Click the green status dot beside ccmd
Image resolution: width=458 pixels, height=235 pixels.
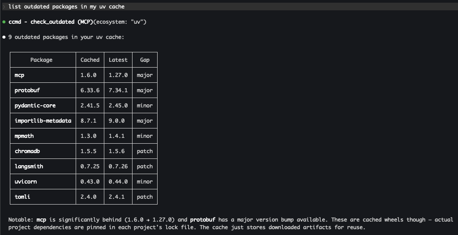click(x=4, y=22)
